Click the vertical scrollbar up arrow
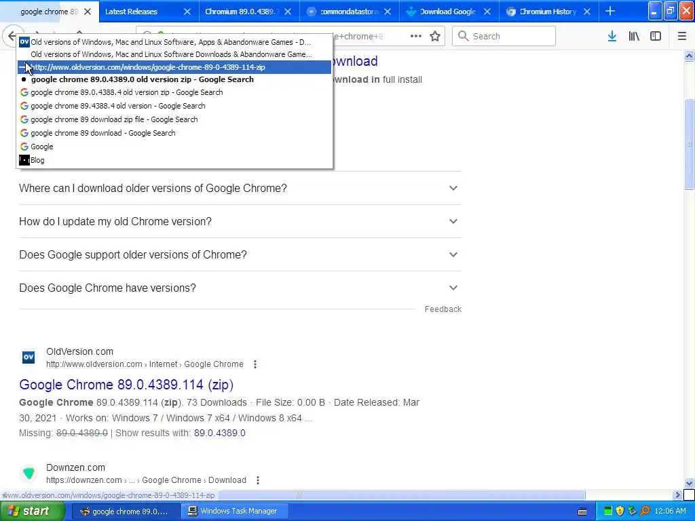Image resolution: width=695 pixels, height=521 pixels. click(689, 56)
